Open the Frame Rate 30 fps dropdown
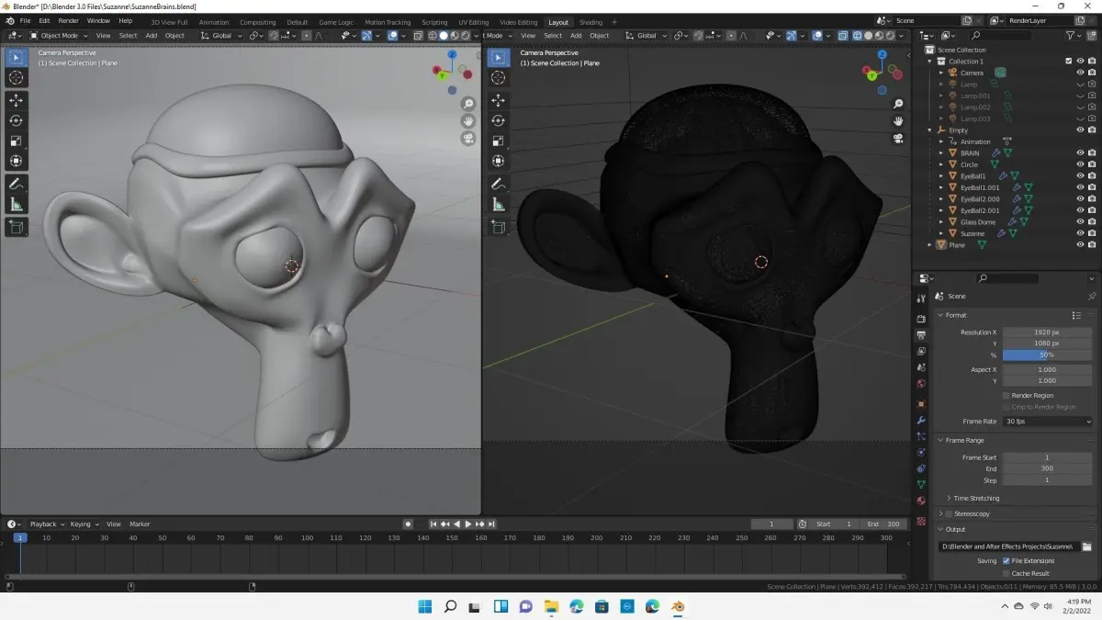This screenshot has width=1102, height=620. 1047,421
